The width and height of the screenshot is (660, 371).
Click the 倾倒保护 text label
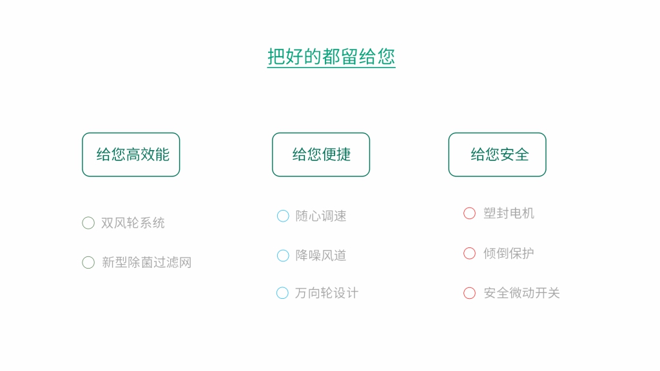509,253
